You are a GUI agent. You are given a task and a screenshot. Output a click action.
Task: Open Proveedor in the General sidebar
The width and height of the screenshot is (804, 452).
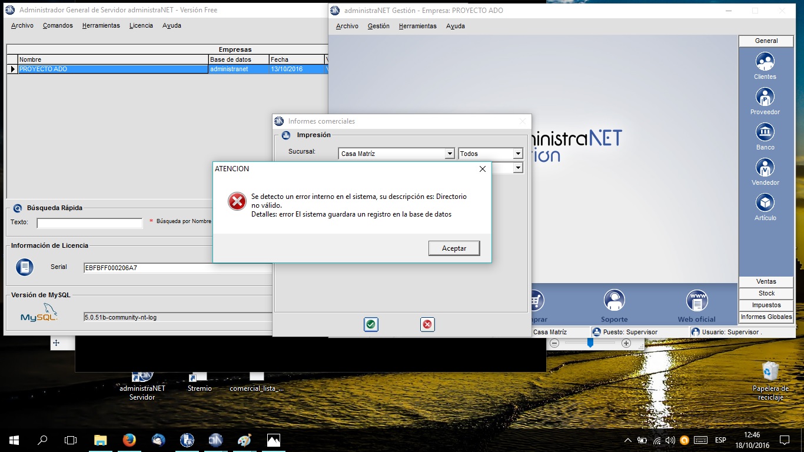coord(765,101)
